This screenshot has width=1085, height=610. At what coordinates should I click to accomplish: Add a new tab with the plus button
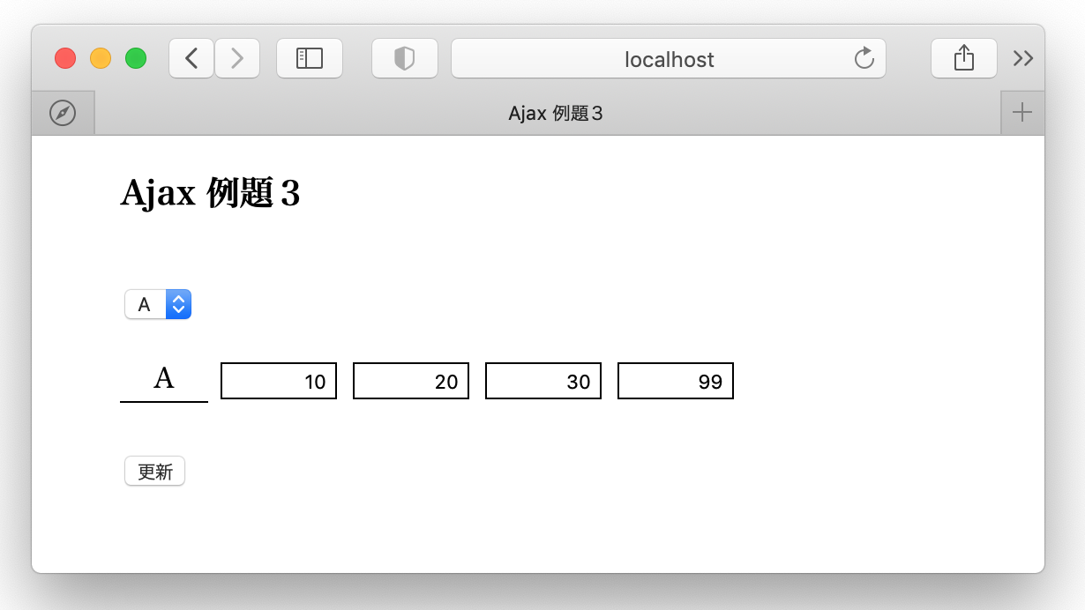tap(1022, 113)
